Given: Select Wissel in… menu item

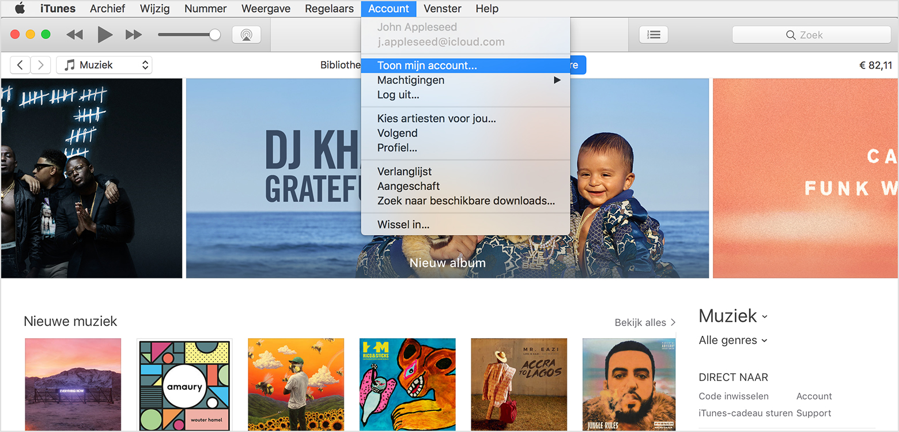Looking at the screenshot, I should [x=466, y=225].
